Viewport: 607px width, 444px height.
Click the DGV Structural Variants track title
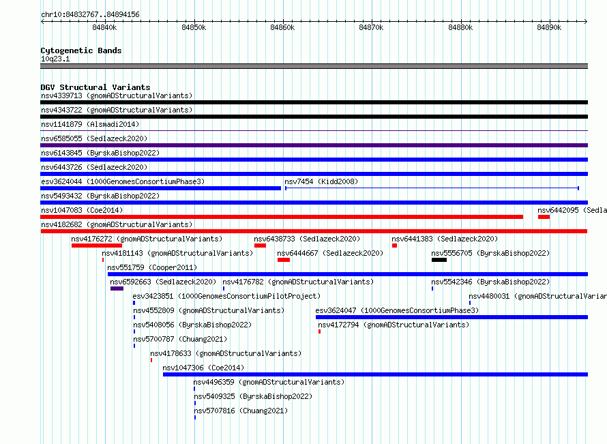point(95,87)
